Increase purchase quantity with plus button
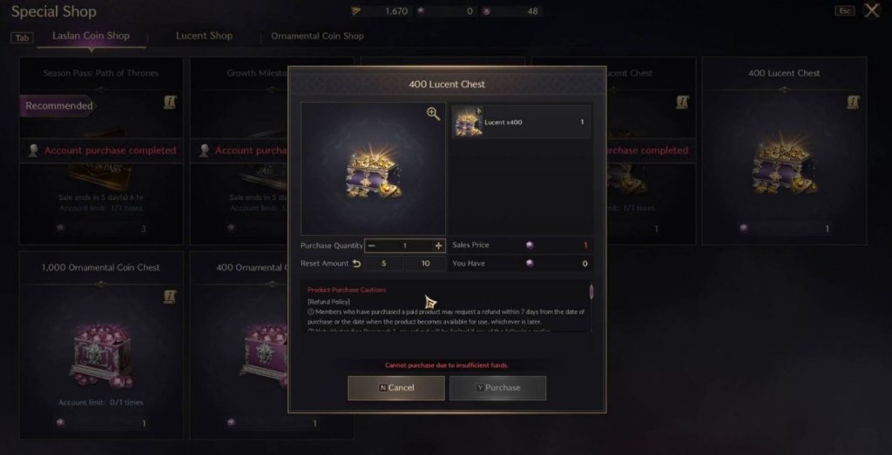Image resolution: width=892 pixels, height=455 pixels. (x=439, y=246)
